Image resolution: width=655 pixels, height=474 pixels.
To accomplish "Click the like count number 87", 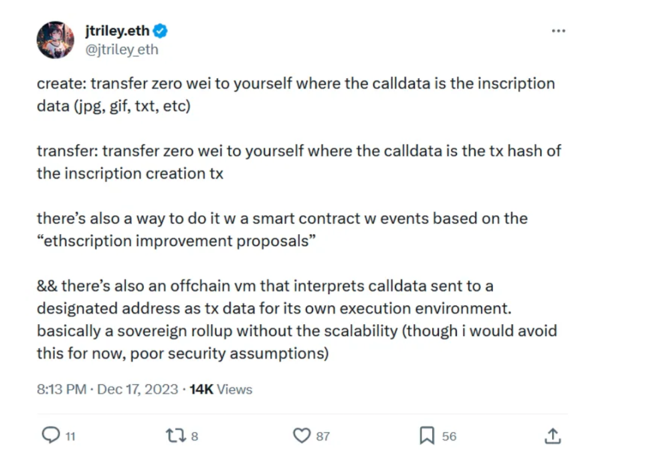I will click(x=323, y=437).
